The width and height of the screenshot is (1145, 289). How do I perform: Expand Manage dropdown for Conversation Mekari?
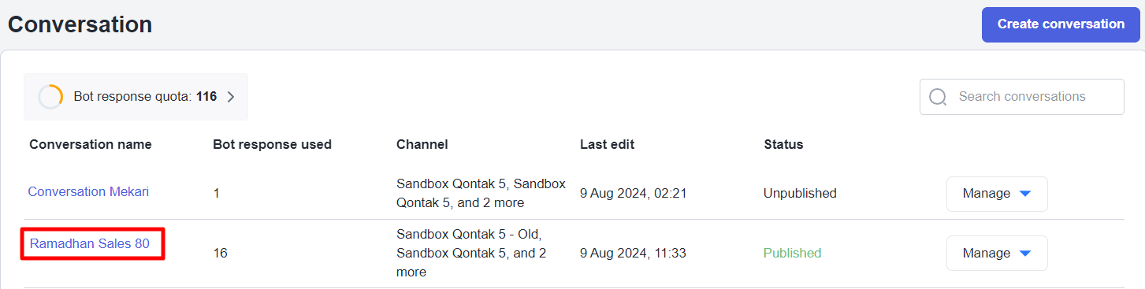click(997, 194)
